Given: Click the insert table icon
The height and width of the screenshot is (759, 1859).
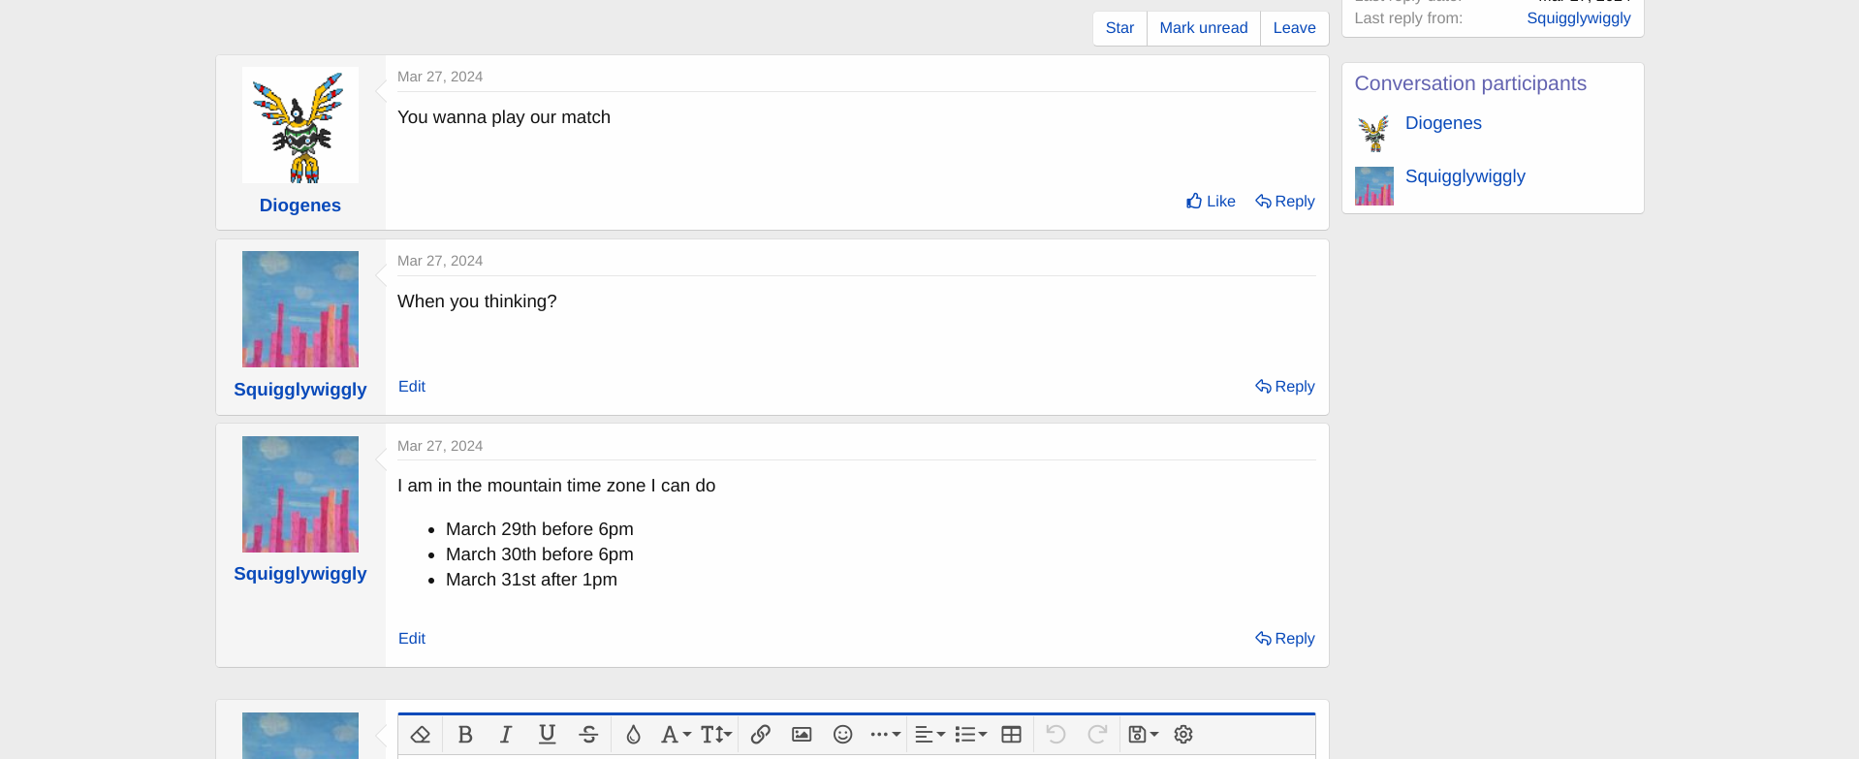Looking at the screenshot, I should (1011, 735).
